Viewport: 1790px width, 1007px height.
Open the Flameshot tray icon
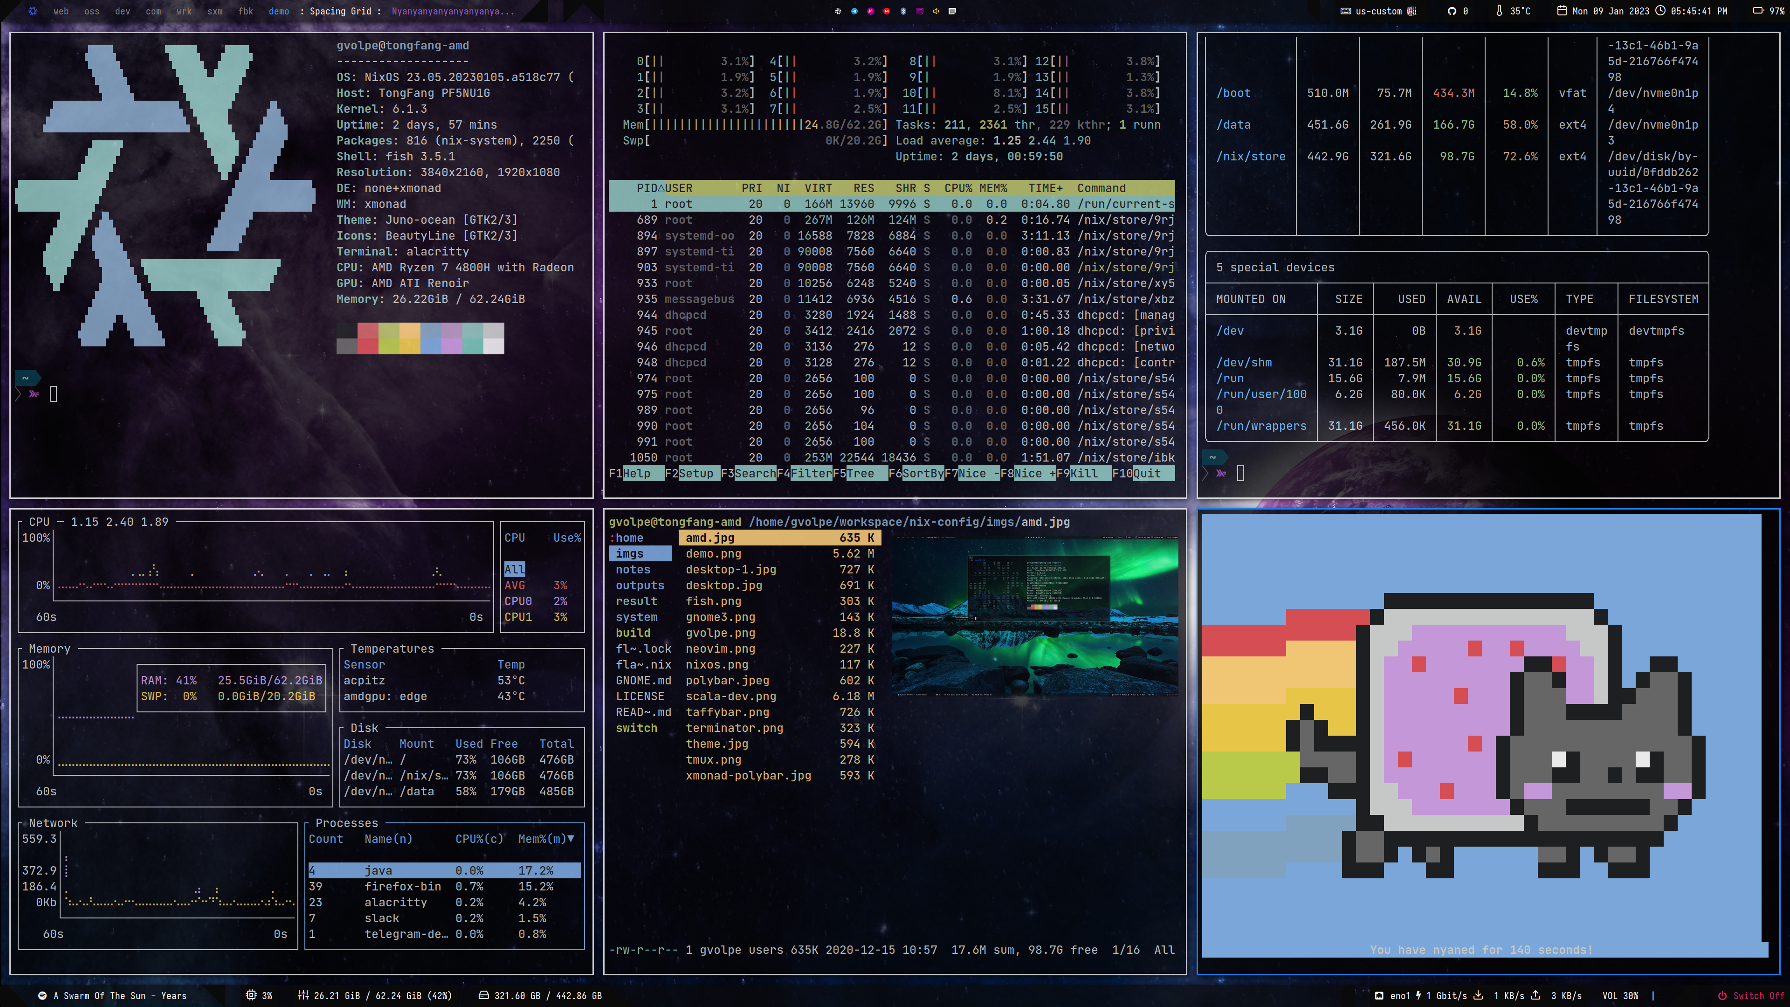tap(871, 11)
